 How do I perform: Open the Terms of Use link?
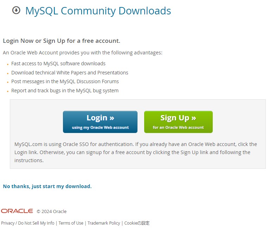coord(71,223)
